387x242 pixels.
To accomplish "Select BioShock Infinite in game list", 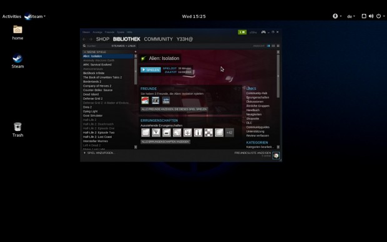I will [94, 73].
